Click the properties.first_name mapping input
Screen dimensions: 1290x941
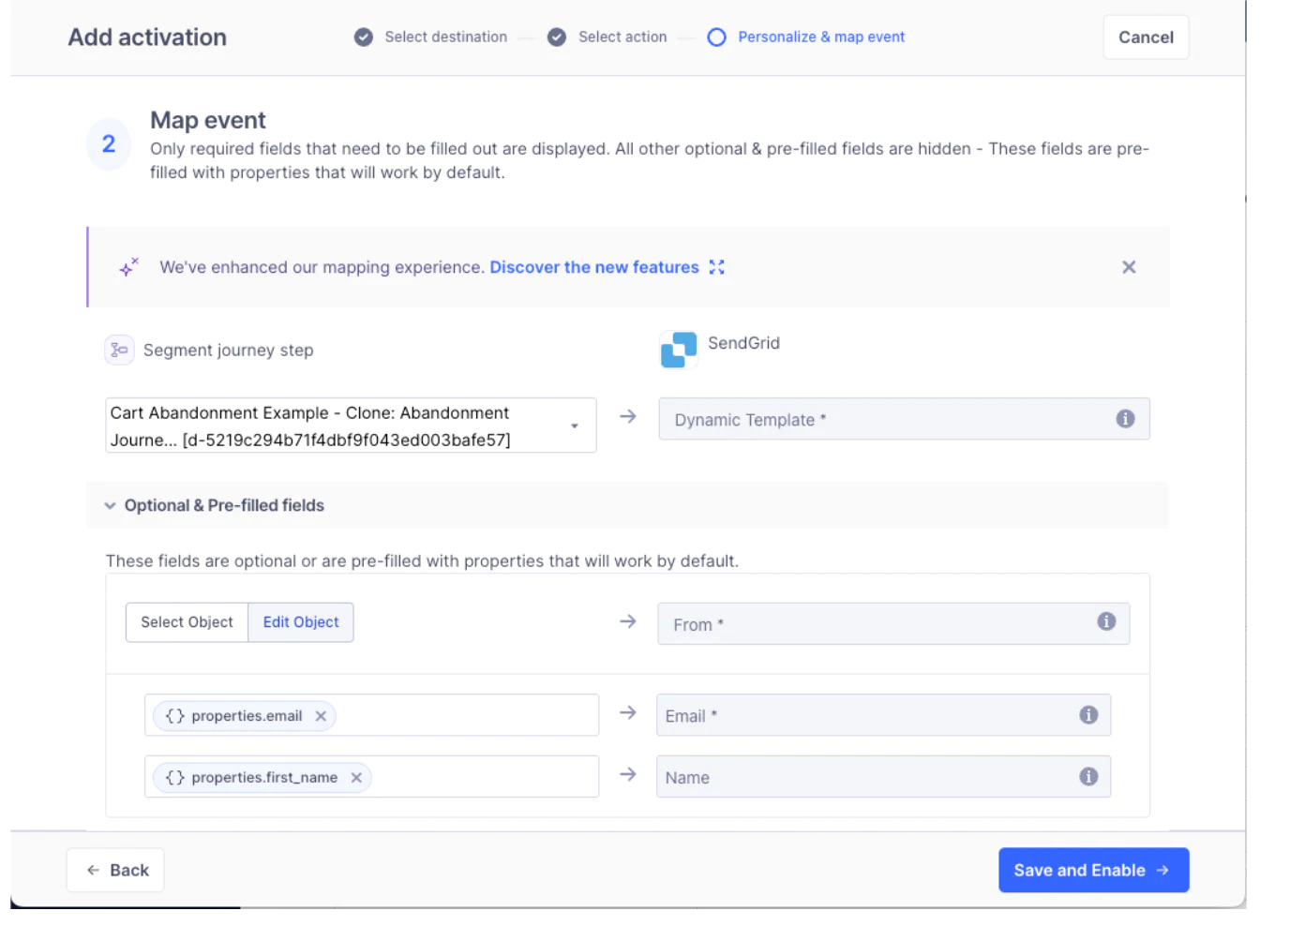pos(371,777)
